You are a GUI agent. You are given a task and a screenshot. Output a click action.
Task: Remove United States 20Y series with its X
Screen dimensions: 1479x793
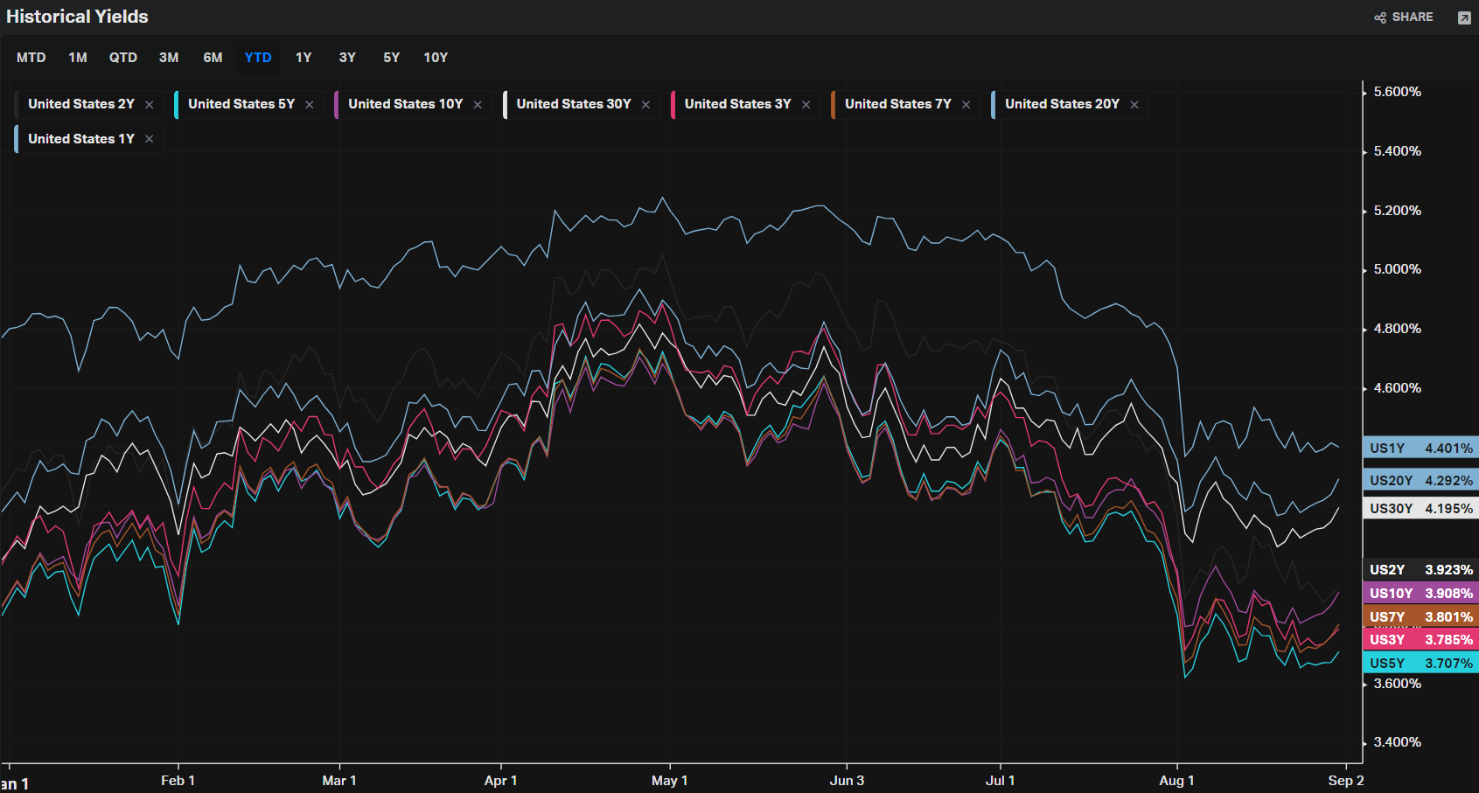click(1134, 105)
